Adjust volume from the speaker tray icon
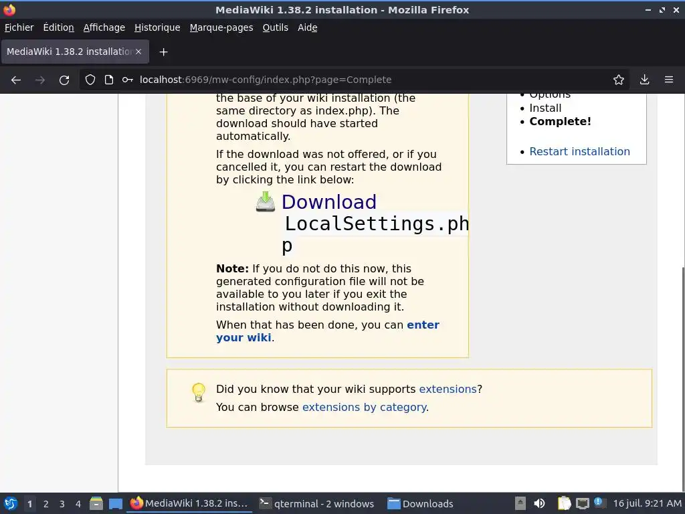Viewport: 685px width, 514px height. (540, 503)
